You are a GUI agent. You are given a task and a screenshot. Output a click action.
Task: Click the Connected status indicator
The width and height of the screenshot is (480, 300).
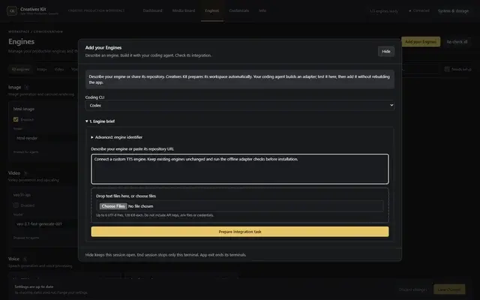point(419,10)
